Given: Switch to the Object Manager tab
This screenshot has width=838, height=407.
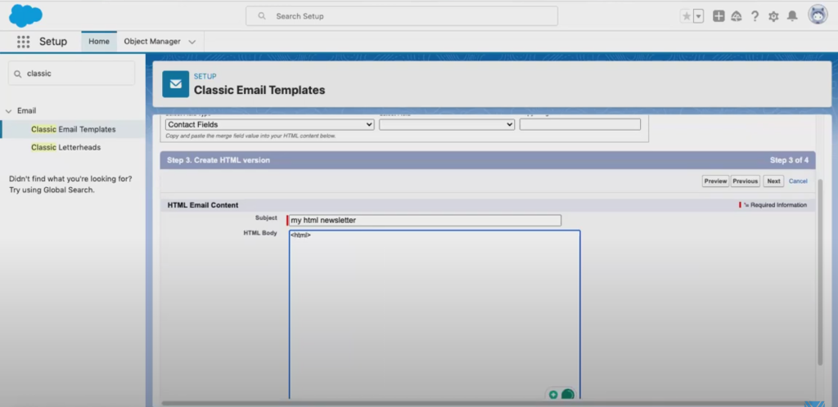Looking at the screenshot, I should tap(152, 42).
